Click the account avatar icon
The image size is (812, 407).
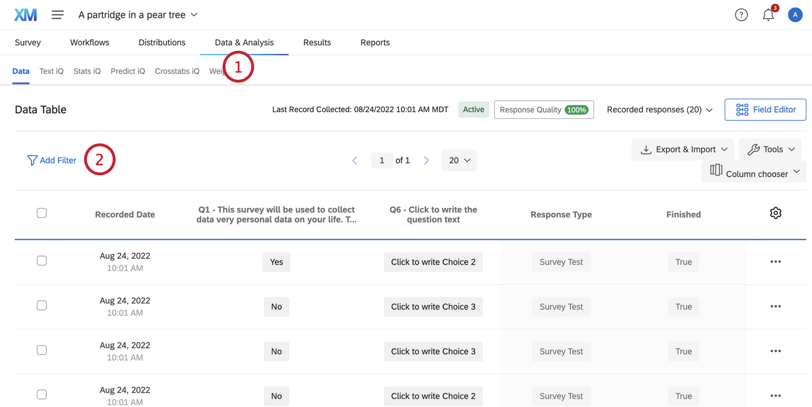tap(795, 15)
